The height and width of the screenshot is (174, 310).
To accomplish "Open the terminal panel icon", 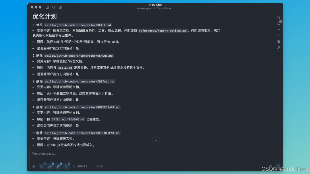I will [279, 35].
